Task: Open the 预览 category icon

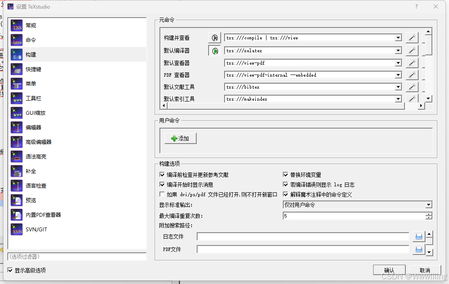Action: coord(17,200)
